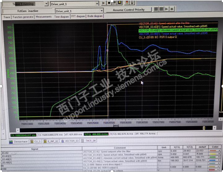The height and width of the screenshot is (172, 223).
Task: Click the Y(T1) column header
Action: click(x=177, y=147)
